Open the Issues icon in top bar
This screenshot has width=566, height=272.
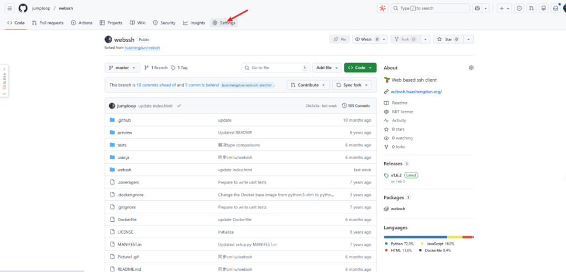point(519,8)
